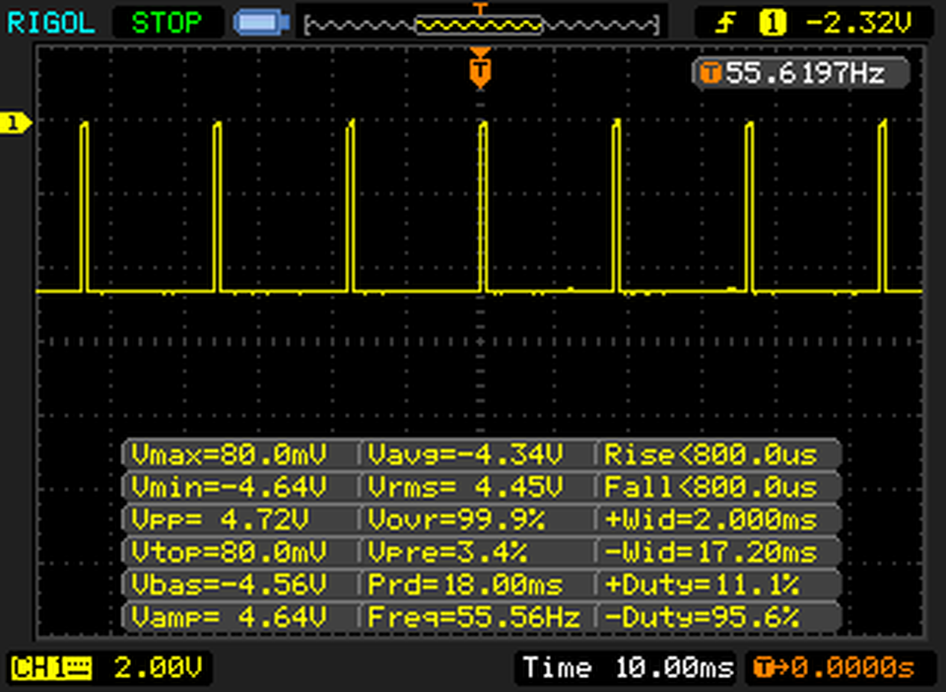Click the USB storage device icon

(x=261, y=23)
